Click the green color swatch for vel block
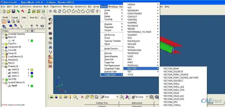The image size is (225, 107). pyautogui.click(x=32, y=41)
